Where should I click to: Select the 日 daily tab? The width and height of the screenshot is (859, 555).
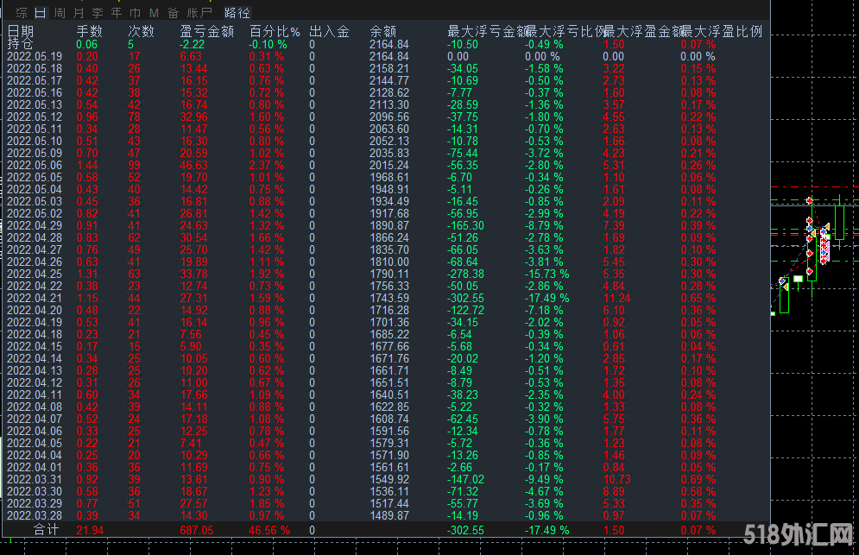(x=41, y=13)
